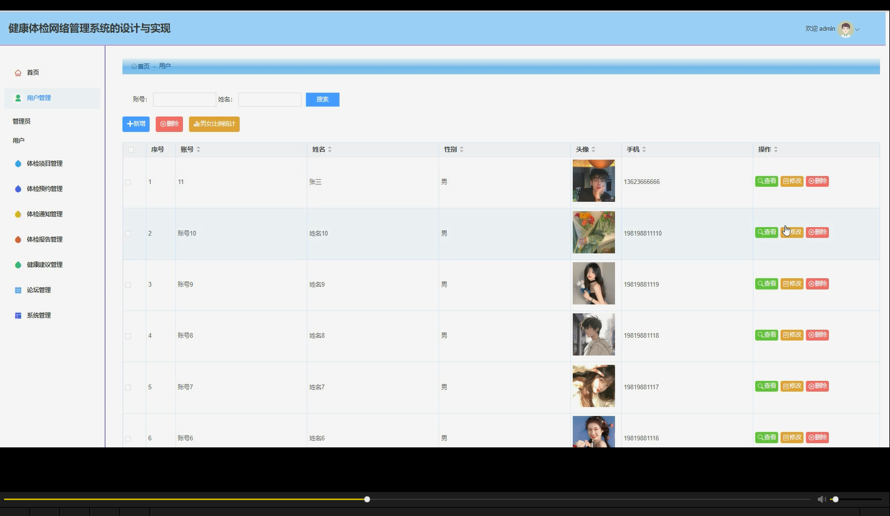Click the 新增 add button
The width and height of the screenshot is (890, 516).
pyautogui.click(x=136, y=124)
